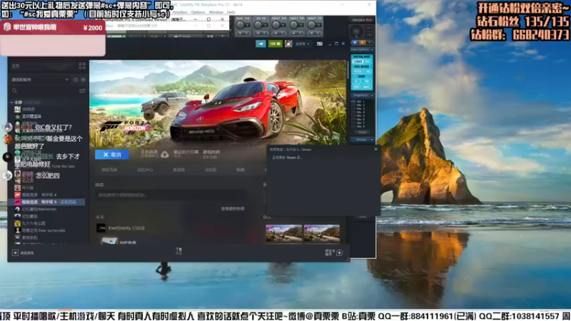
Task: Solo the ADAT 7/8 channel in TotalMix
Action: point(318,34)
